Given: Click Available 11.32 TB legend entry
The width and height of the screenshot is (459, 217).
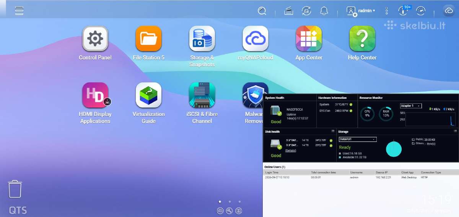Looking at the screenshot, I should (353, 157).
